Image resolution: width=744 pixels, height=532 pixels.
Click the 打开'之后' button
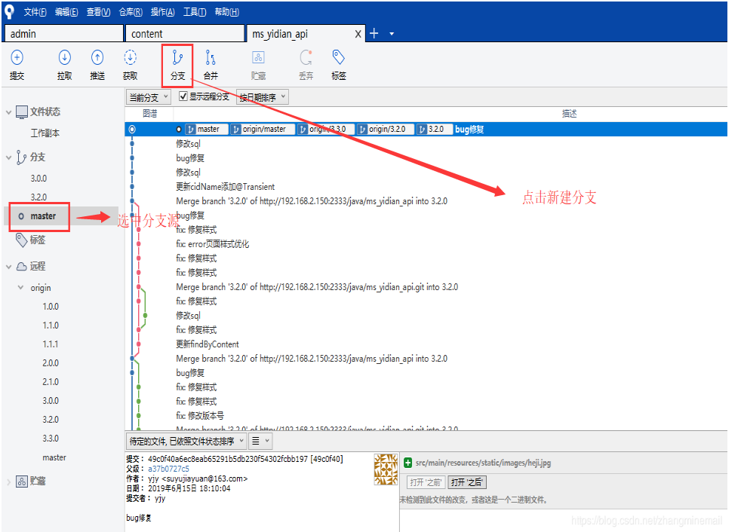click(x=467, y=482)
